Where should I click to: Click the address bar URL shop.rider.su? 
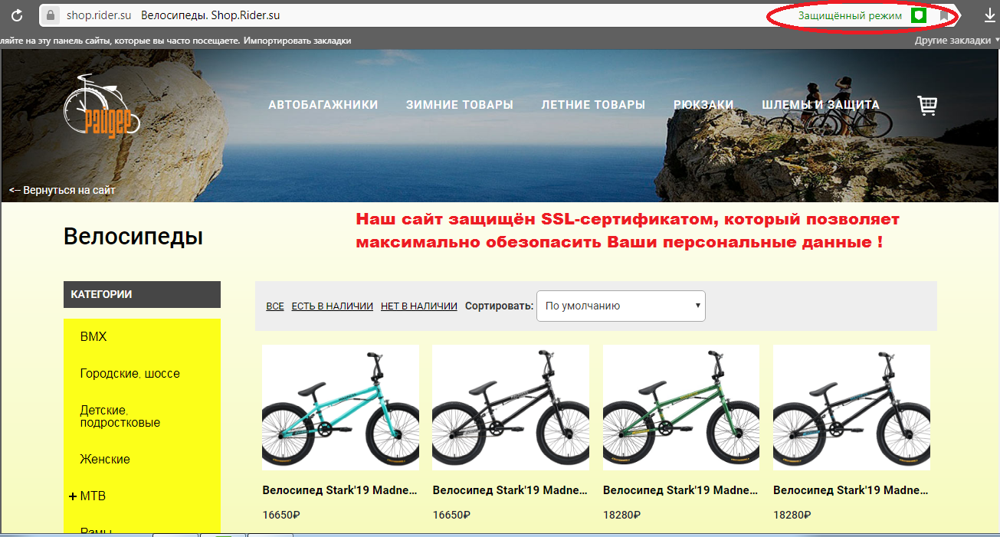point(98,15)
